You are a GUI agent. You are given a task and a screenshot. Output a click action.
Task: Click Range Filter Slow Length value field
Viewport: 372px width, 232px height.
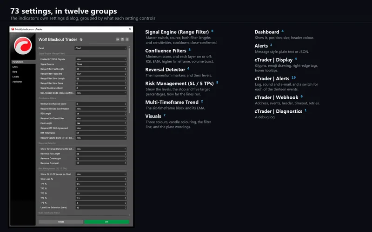pos(101,78)
